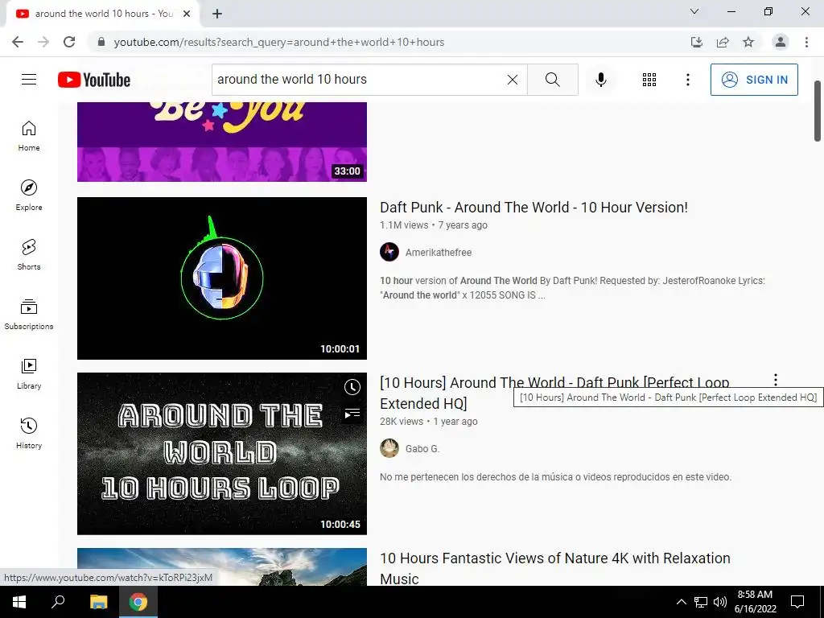This screenshot has height=618, width=824.
Task: Select the 'around the world 10 hours' tab
Action: coord(103,14)
